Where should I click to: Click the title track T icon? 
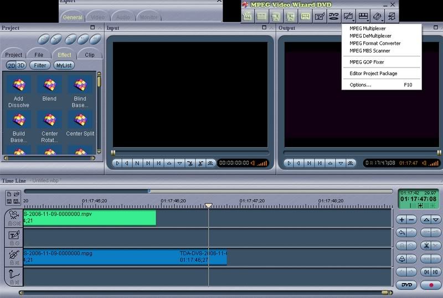(x=14, y=235)
